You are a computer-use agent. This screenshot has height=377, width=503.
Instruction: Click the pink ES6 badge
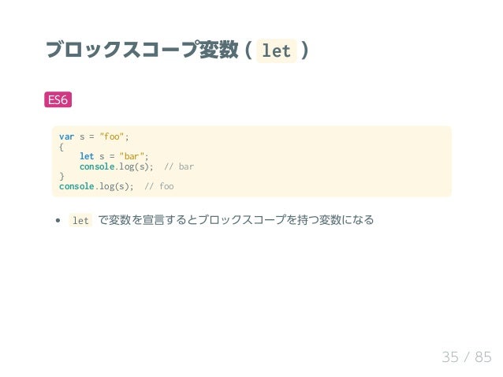click(x=58, y=99)
